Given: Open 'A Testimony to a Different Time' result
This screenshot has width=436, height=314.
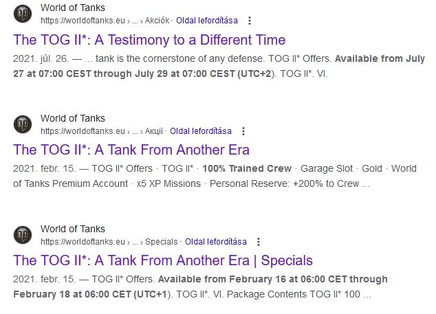Looking at the screenshot, I should (149, 40).
